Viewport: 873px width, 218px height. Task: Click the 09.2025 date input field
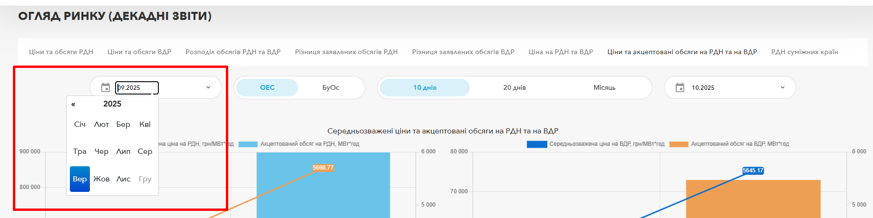[x=137, y=88]
